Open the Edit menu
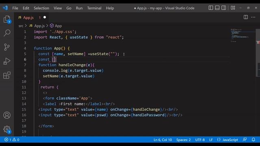Screen dimensions: 260x146 pyautogui.click(x=26, y=8)
